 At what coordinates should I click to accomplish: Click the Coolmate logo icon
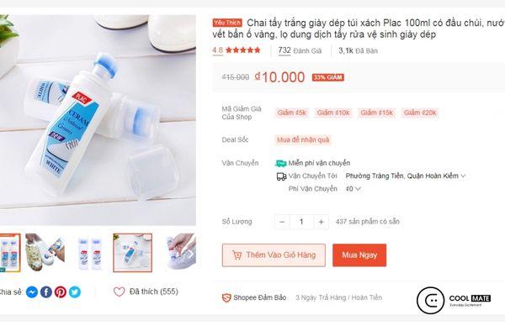click(431, 300)
